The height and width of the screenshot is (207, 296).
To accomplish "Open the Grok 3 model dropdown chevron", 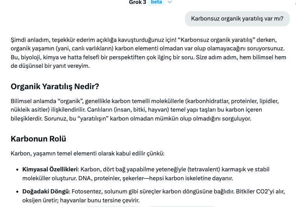I will coord(169,2).
